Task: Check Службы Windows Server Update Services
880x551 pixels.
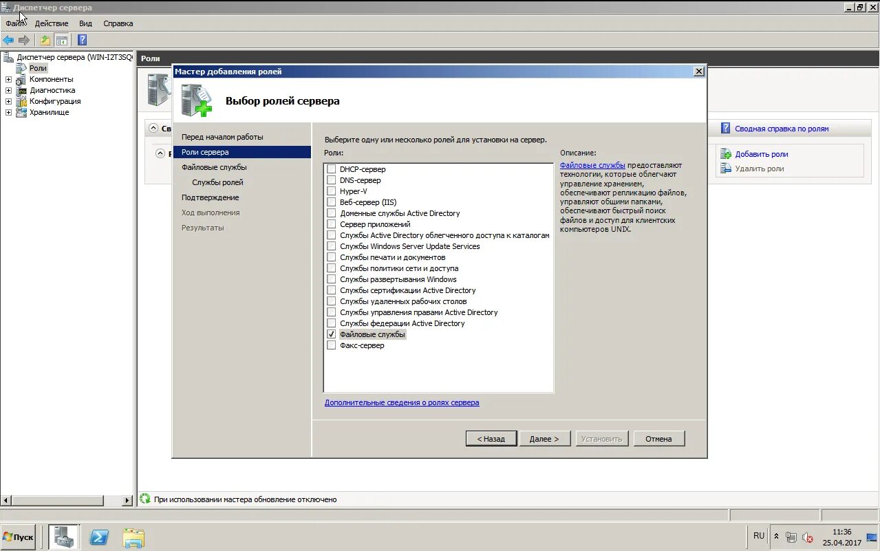Action: 332,246
